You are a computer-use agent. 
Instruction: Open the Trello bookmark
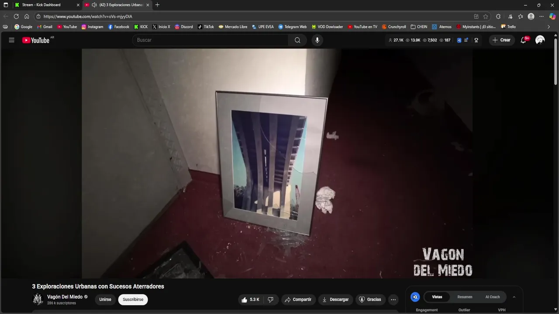508,27
